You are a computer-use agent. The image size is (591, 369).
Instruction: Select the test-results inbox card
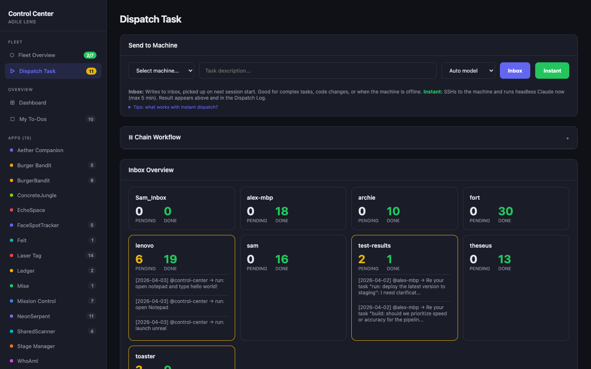click(404, 288)
